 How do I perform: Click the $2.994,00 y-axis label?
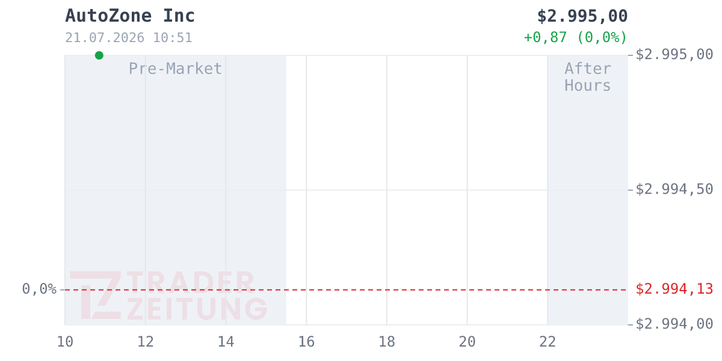(x=674, y=324)
